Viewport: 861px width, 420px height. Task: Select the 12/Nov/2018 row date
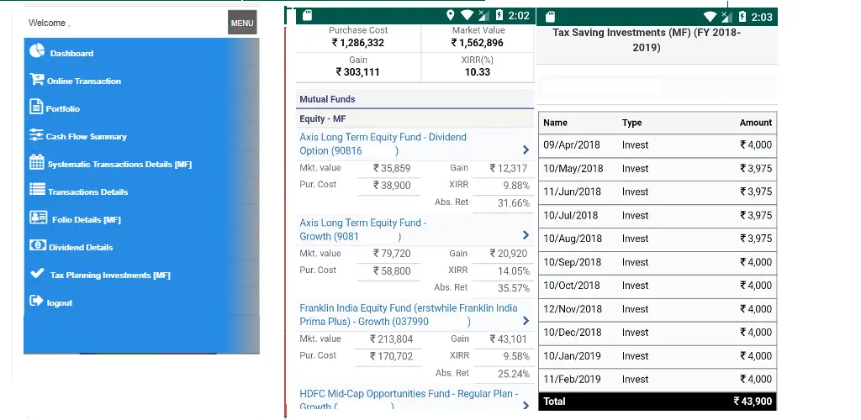point(572,309)
